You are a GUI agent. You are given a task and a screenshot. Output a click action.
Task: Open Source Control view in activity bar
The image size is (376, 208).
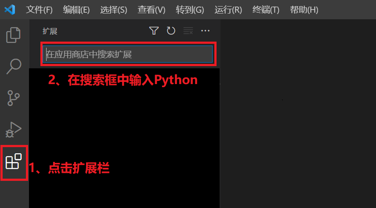tap(14, 98)
